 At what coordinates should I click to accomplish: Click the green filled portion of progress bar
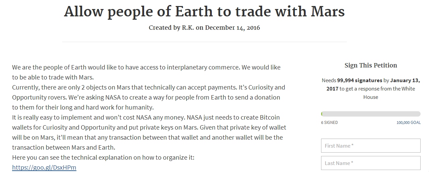tap(322, 114)
